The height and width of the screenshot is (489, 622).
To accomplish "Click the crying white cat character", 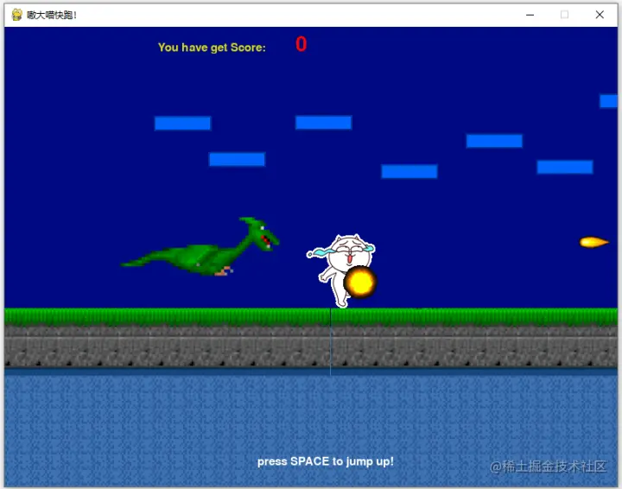I will pos(340,271).
